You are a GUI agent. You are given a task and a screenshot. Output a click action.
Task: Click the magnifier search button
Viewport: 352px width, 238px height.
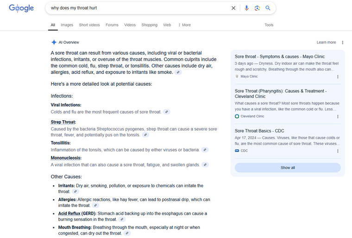(x=268, y=8)
